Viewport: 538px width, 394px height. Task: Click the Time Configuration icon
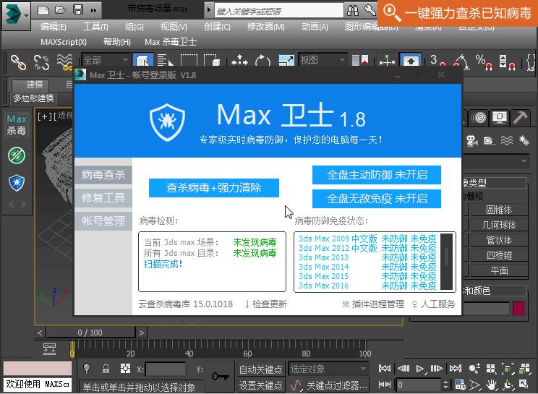460,385
